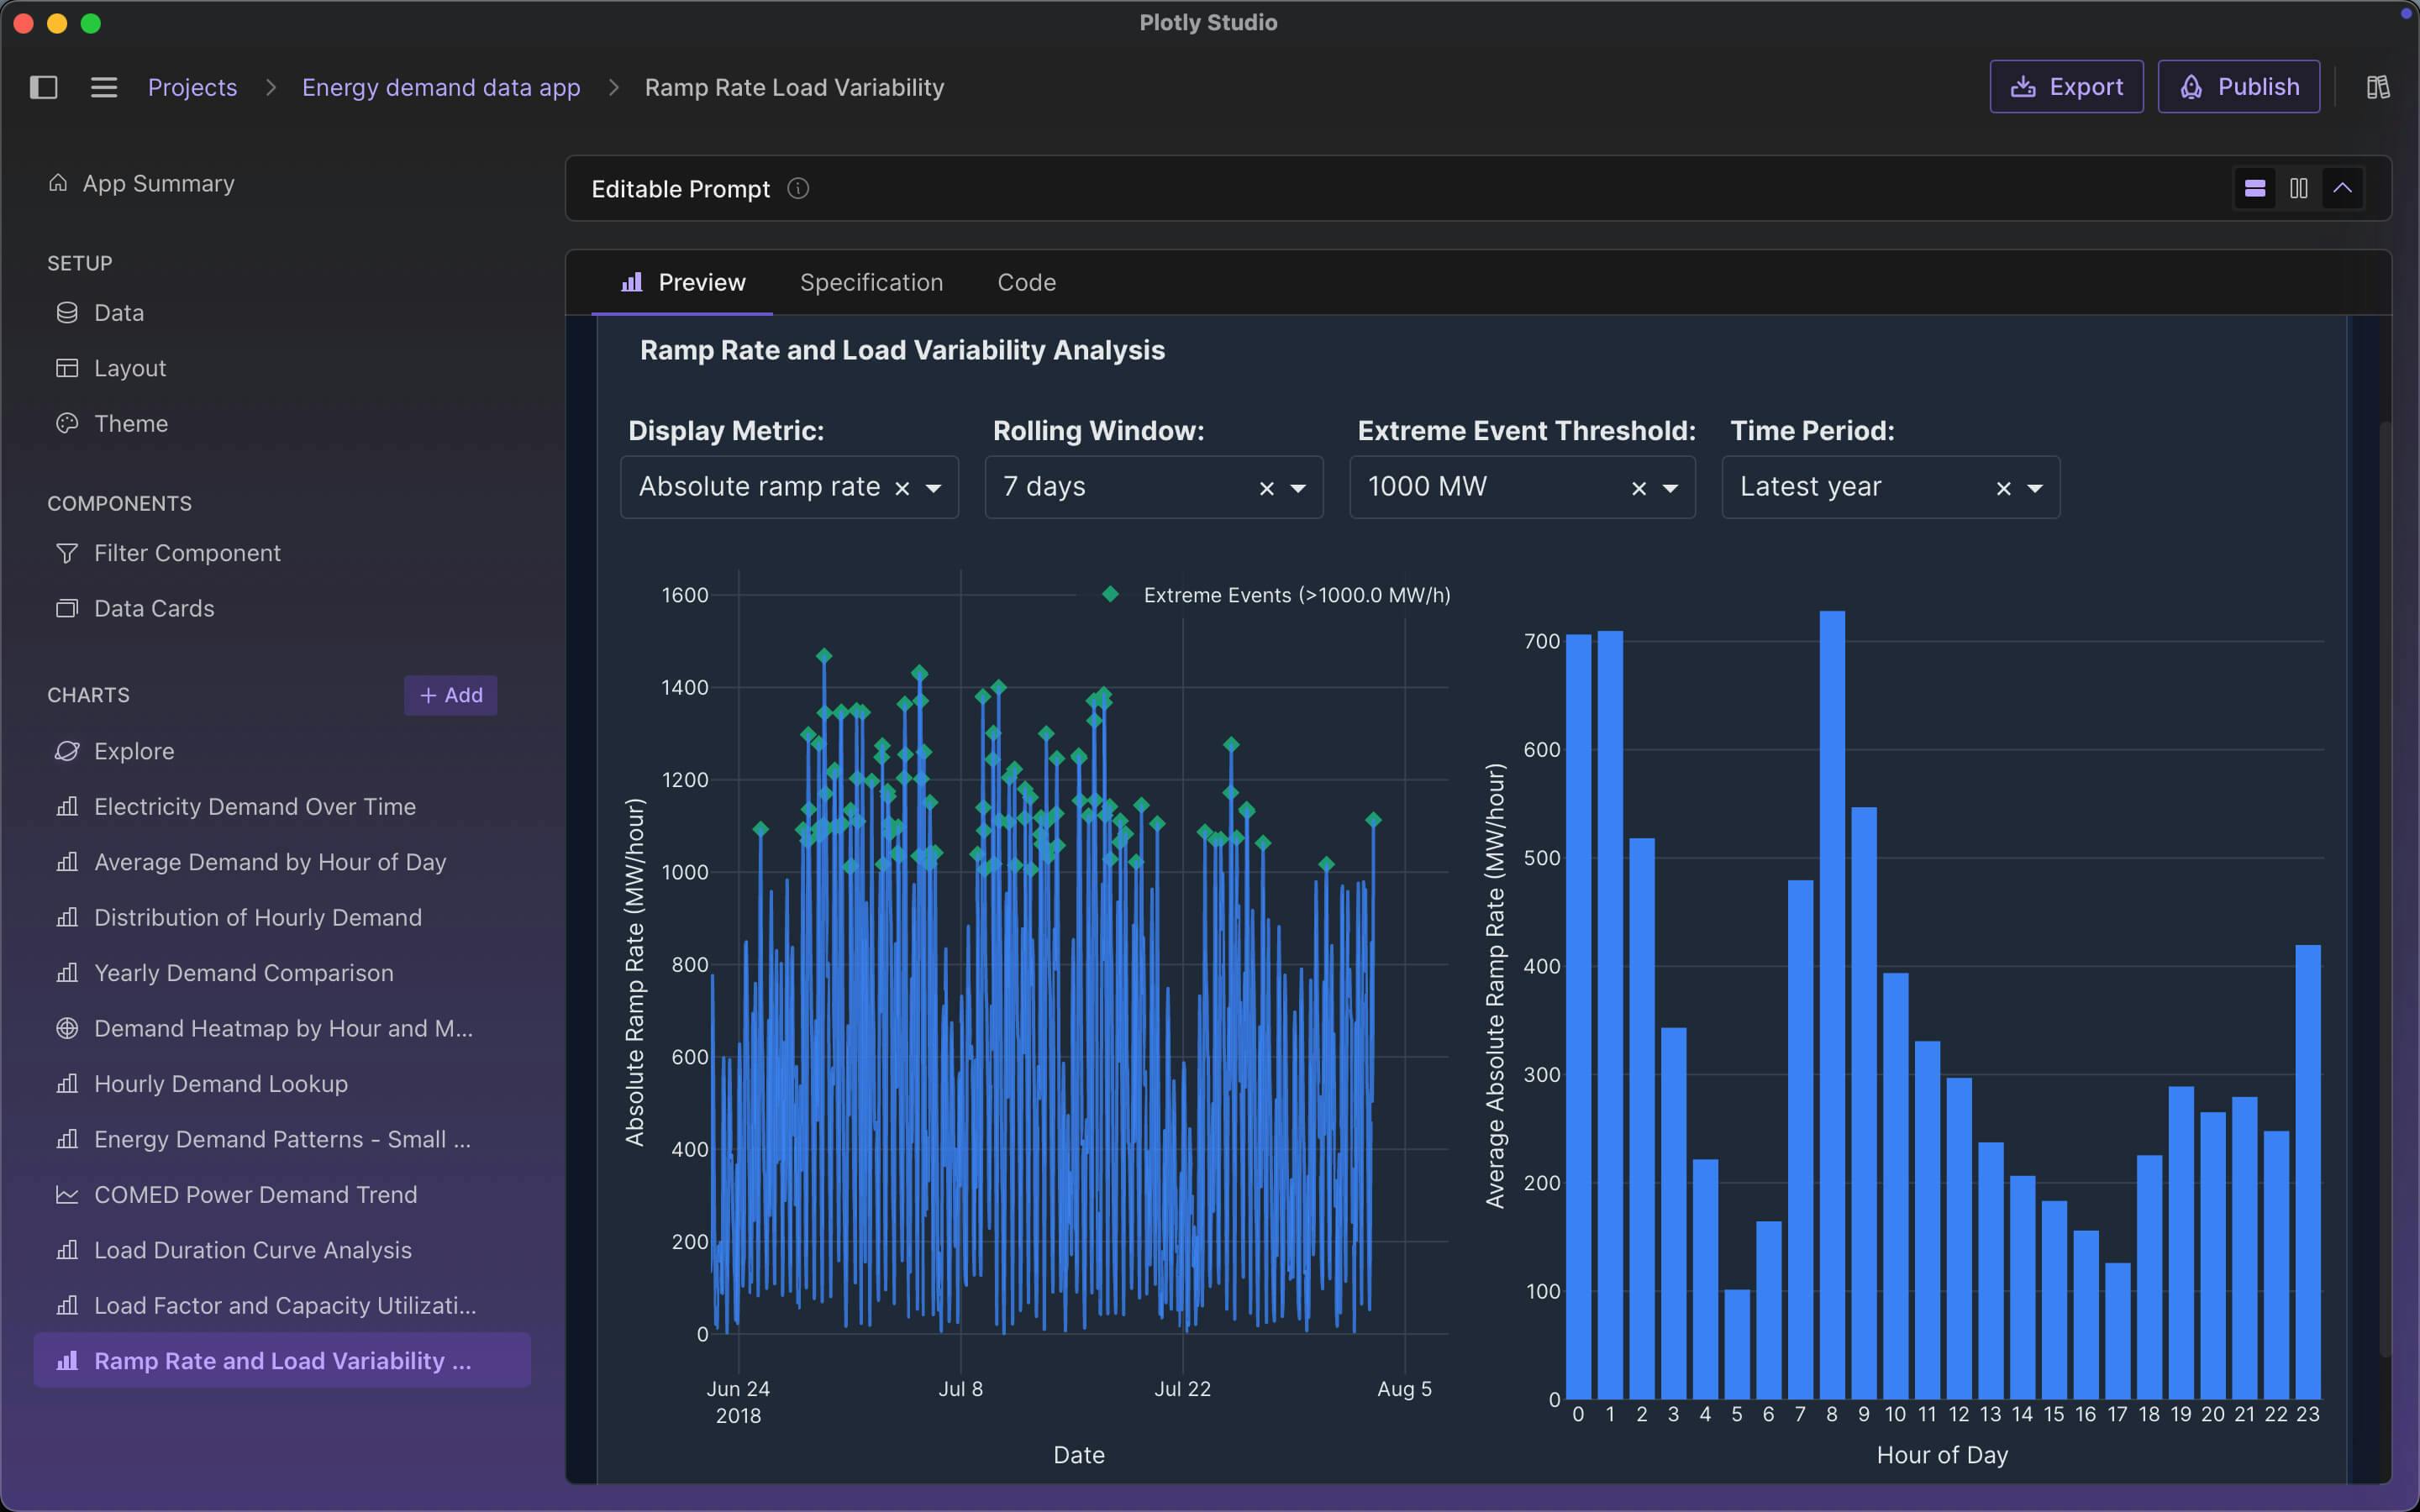Switch to single-pane layout view
The image size is (2420, 1512).
pyautogui.click(x=2256, y=188)
